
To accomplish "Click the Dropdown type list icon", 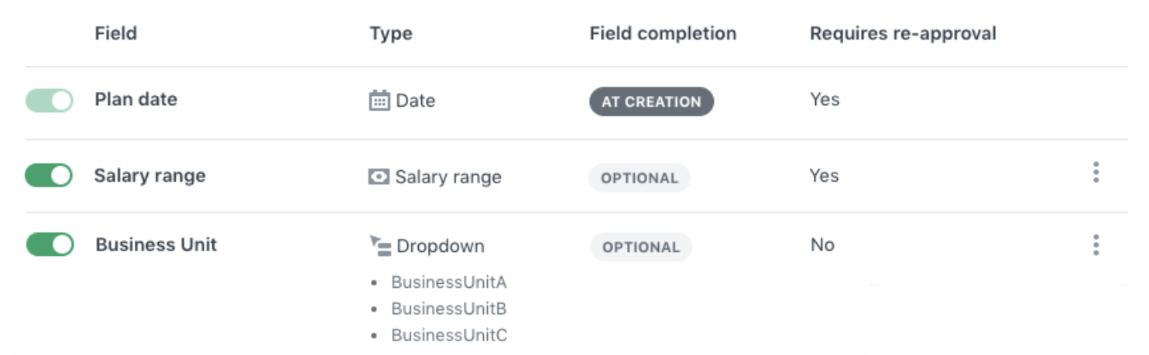I will click(x=380, y=246).
